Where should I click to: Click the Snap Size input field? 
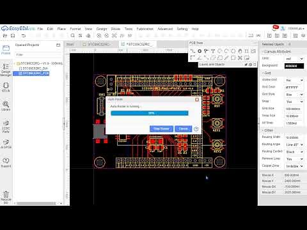[294, 116]
